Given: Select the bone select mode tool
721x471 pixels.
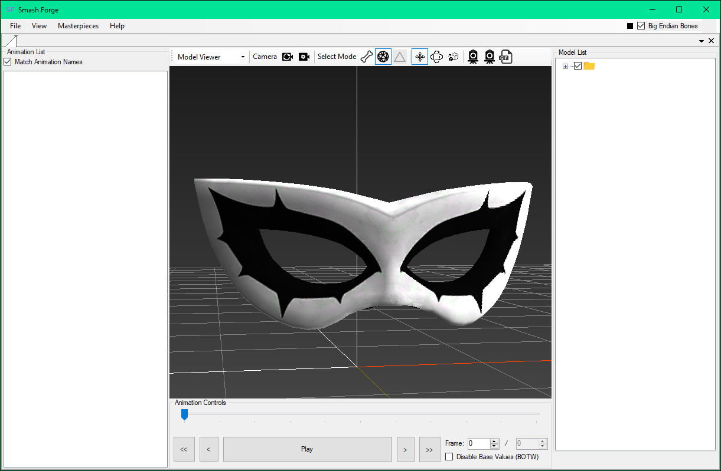Looking at the screenshot, I should point(366,56).
